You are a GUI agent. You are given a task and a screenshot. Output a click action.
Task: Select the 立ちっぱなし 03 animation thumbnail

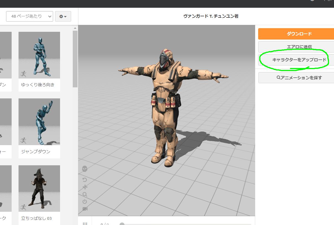click(39, 189)
